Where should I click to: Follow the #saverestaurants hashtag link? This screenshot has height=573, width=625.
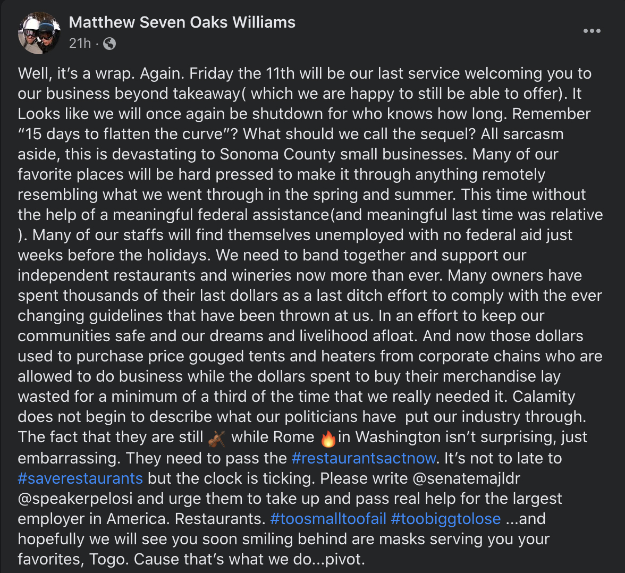(x=80, y=478)
